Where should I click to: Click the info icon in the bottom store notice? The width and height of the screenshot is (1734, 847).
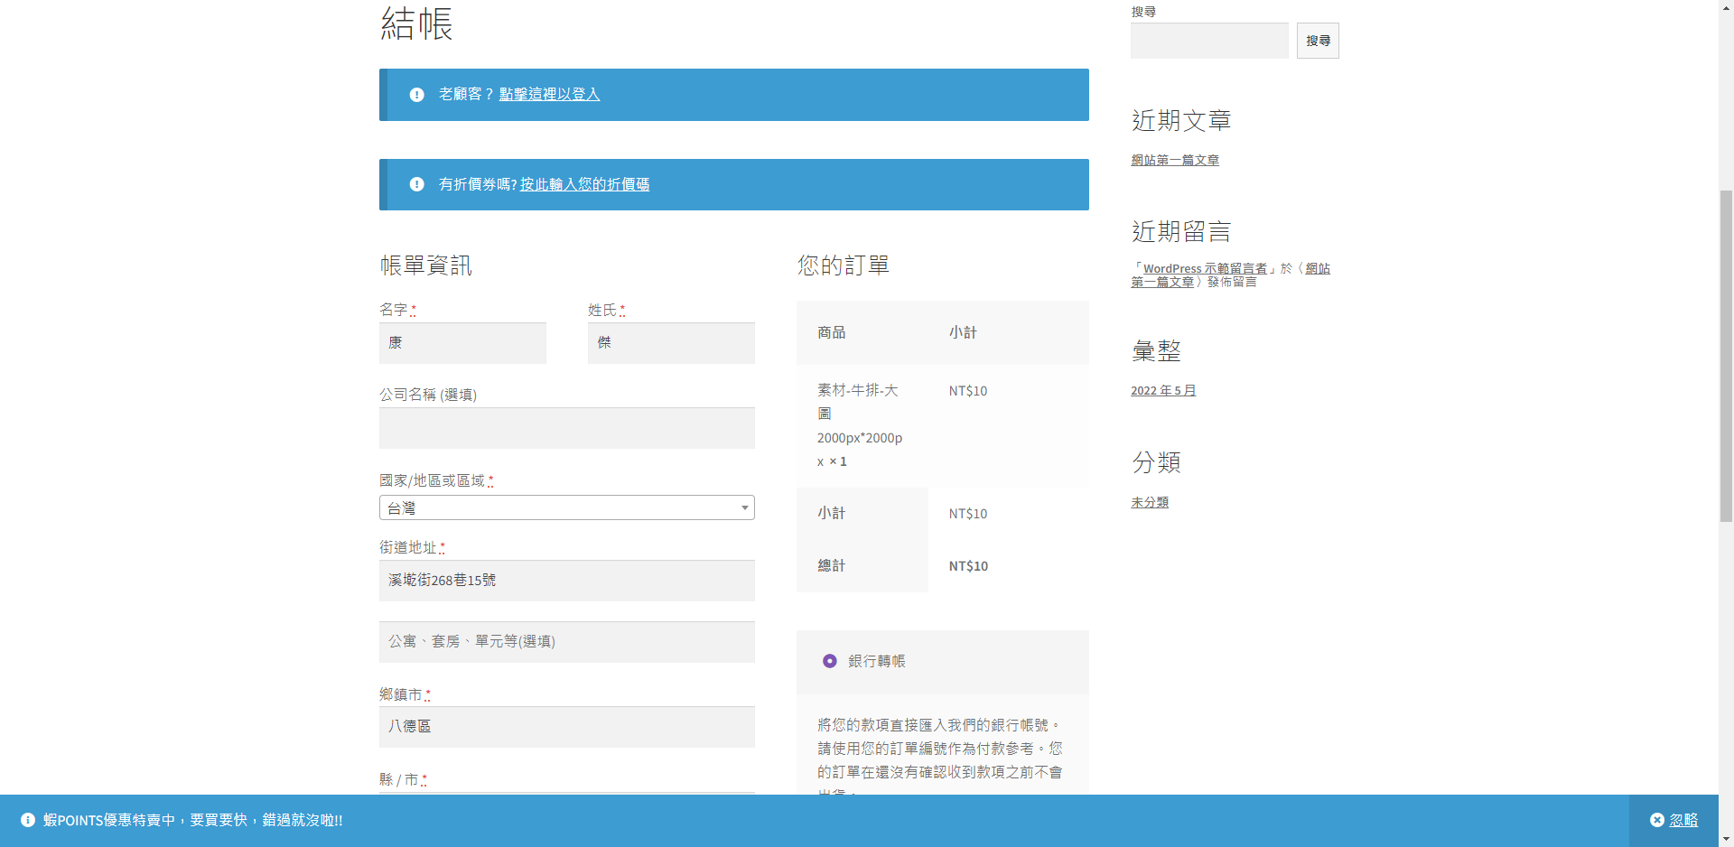[28, 820]
